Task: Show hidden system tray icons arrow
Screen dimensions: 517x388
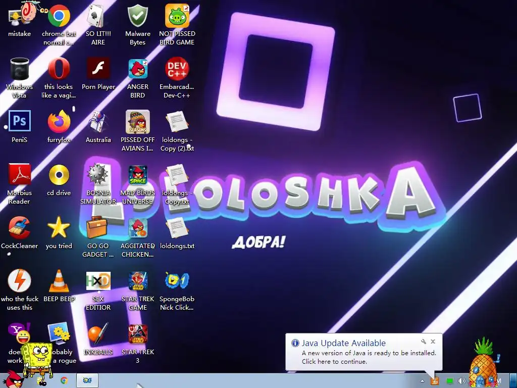Action: click(422, 381)
